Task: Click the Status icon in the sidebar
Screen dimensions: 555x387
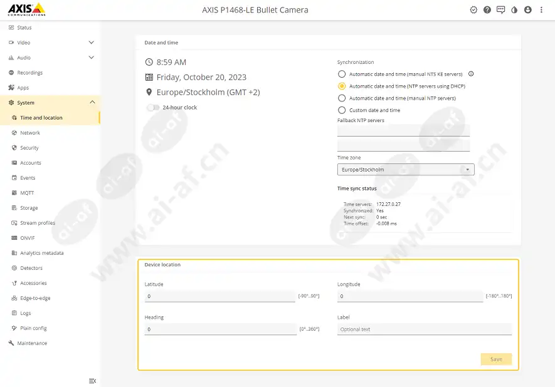Action: [x=11, y=27]
